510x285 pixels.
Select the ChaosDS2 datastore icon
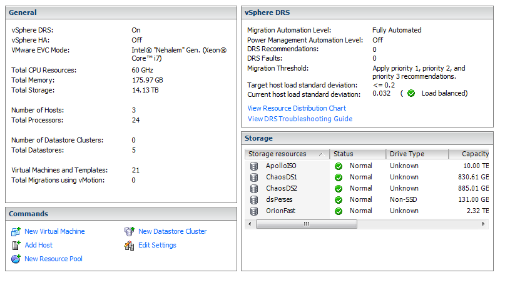tap(254, 189)
